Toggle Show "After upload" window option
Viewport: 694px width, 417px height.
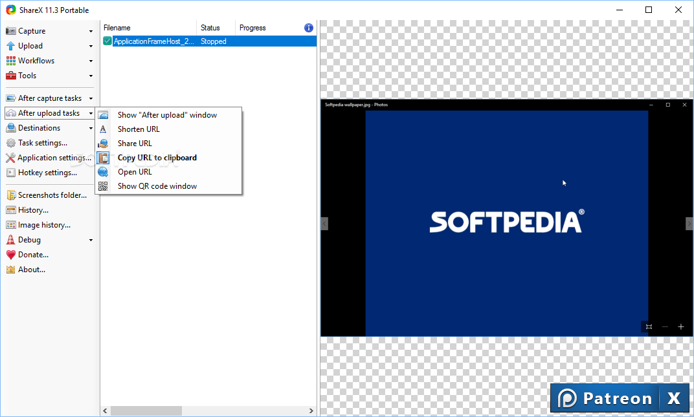168,115
